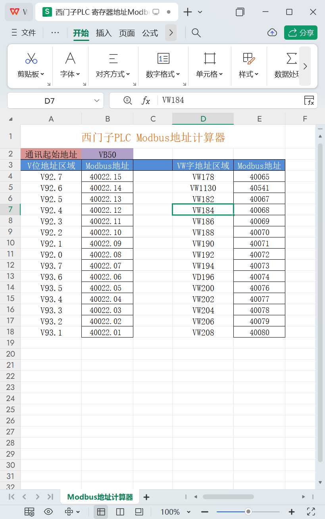Open the 数据处理 sigma group
This screenshot has height=519, width=325.
292,58
